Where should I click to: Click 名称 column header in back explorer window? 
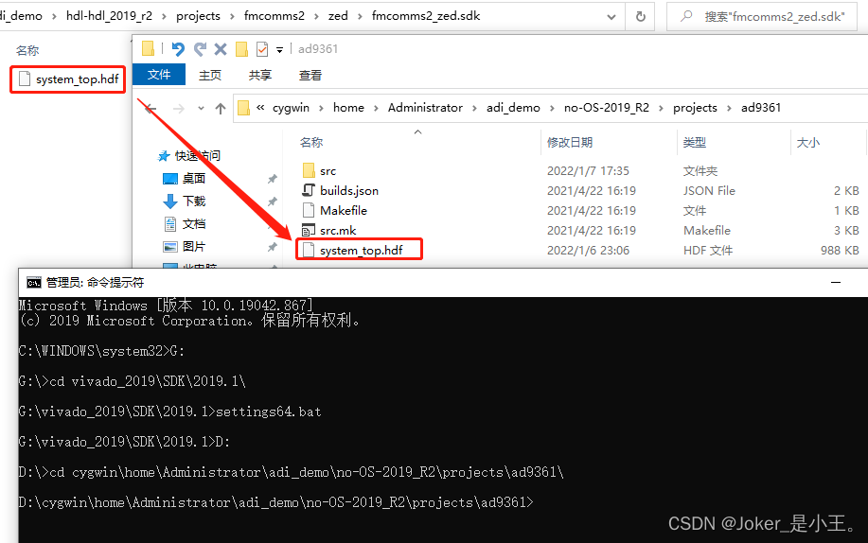27,51
